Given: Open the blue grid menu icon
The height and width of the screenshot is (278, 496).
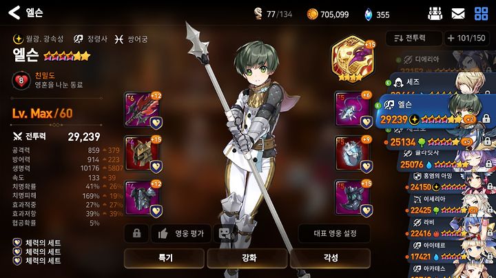Looking at the screenshot, I should pyautogui.click(x=481, y=14).
